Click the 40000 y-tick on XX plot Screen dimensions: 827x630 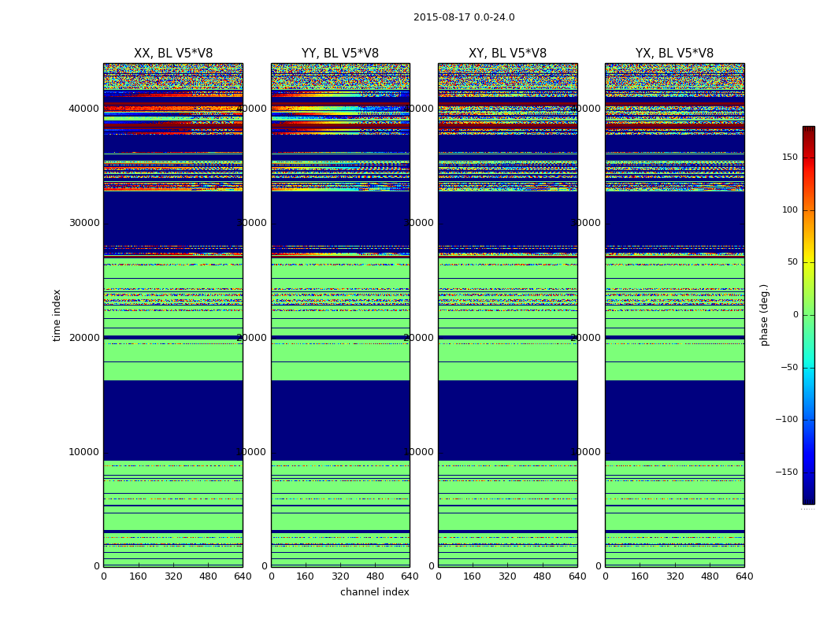(86, 109)
